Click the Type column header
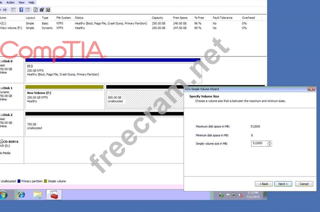 coord(45,18)
